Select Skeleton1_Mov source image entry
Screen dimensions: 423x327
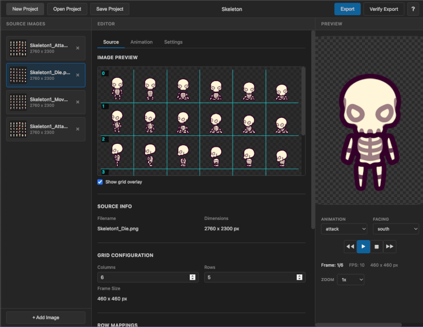46,102
